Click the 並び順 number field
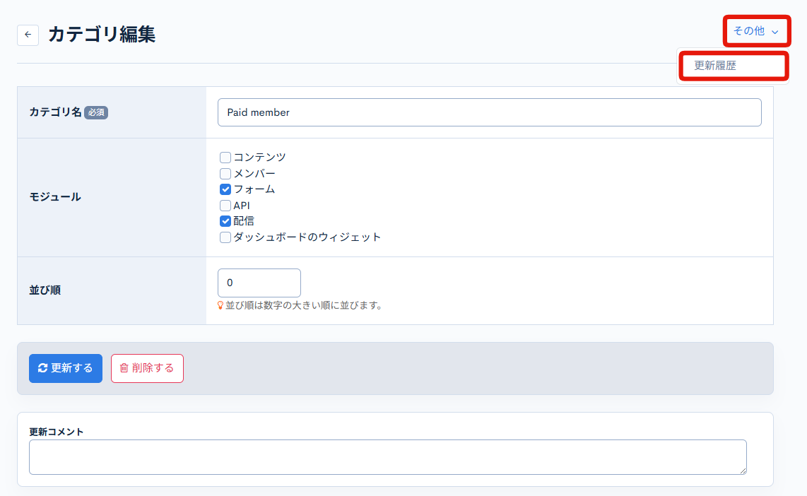Screen dimensions: 807x496 coord(259,283)
